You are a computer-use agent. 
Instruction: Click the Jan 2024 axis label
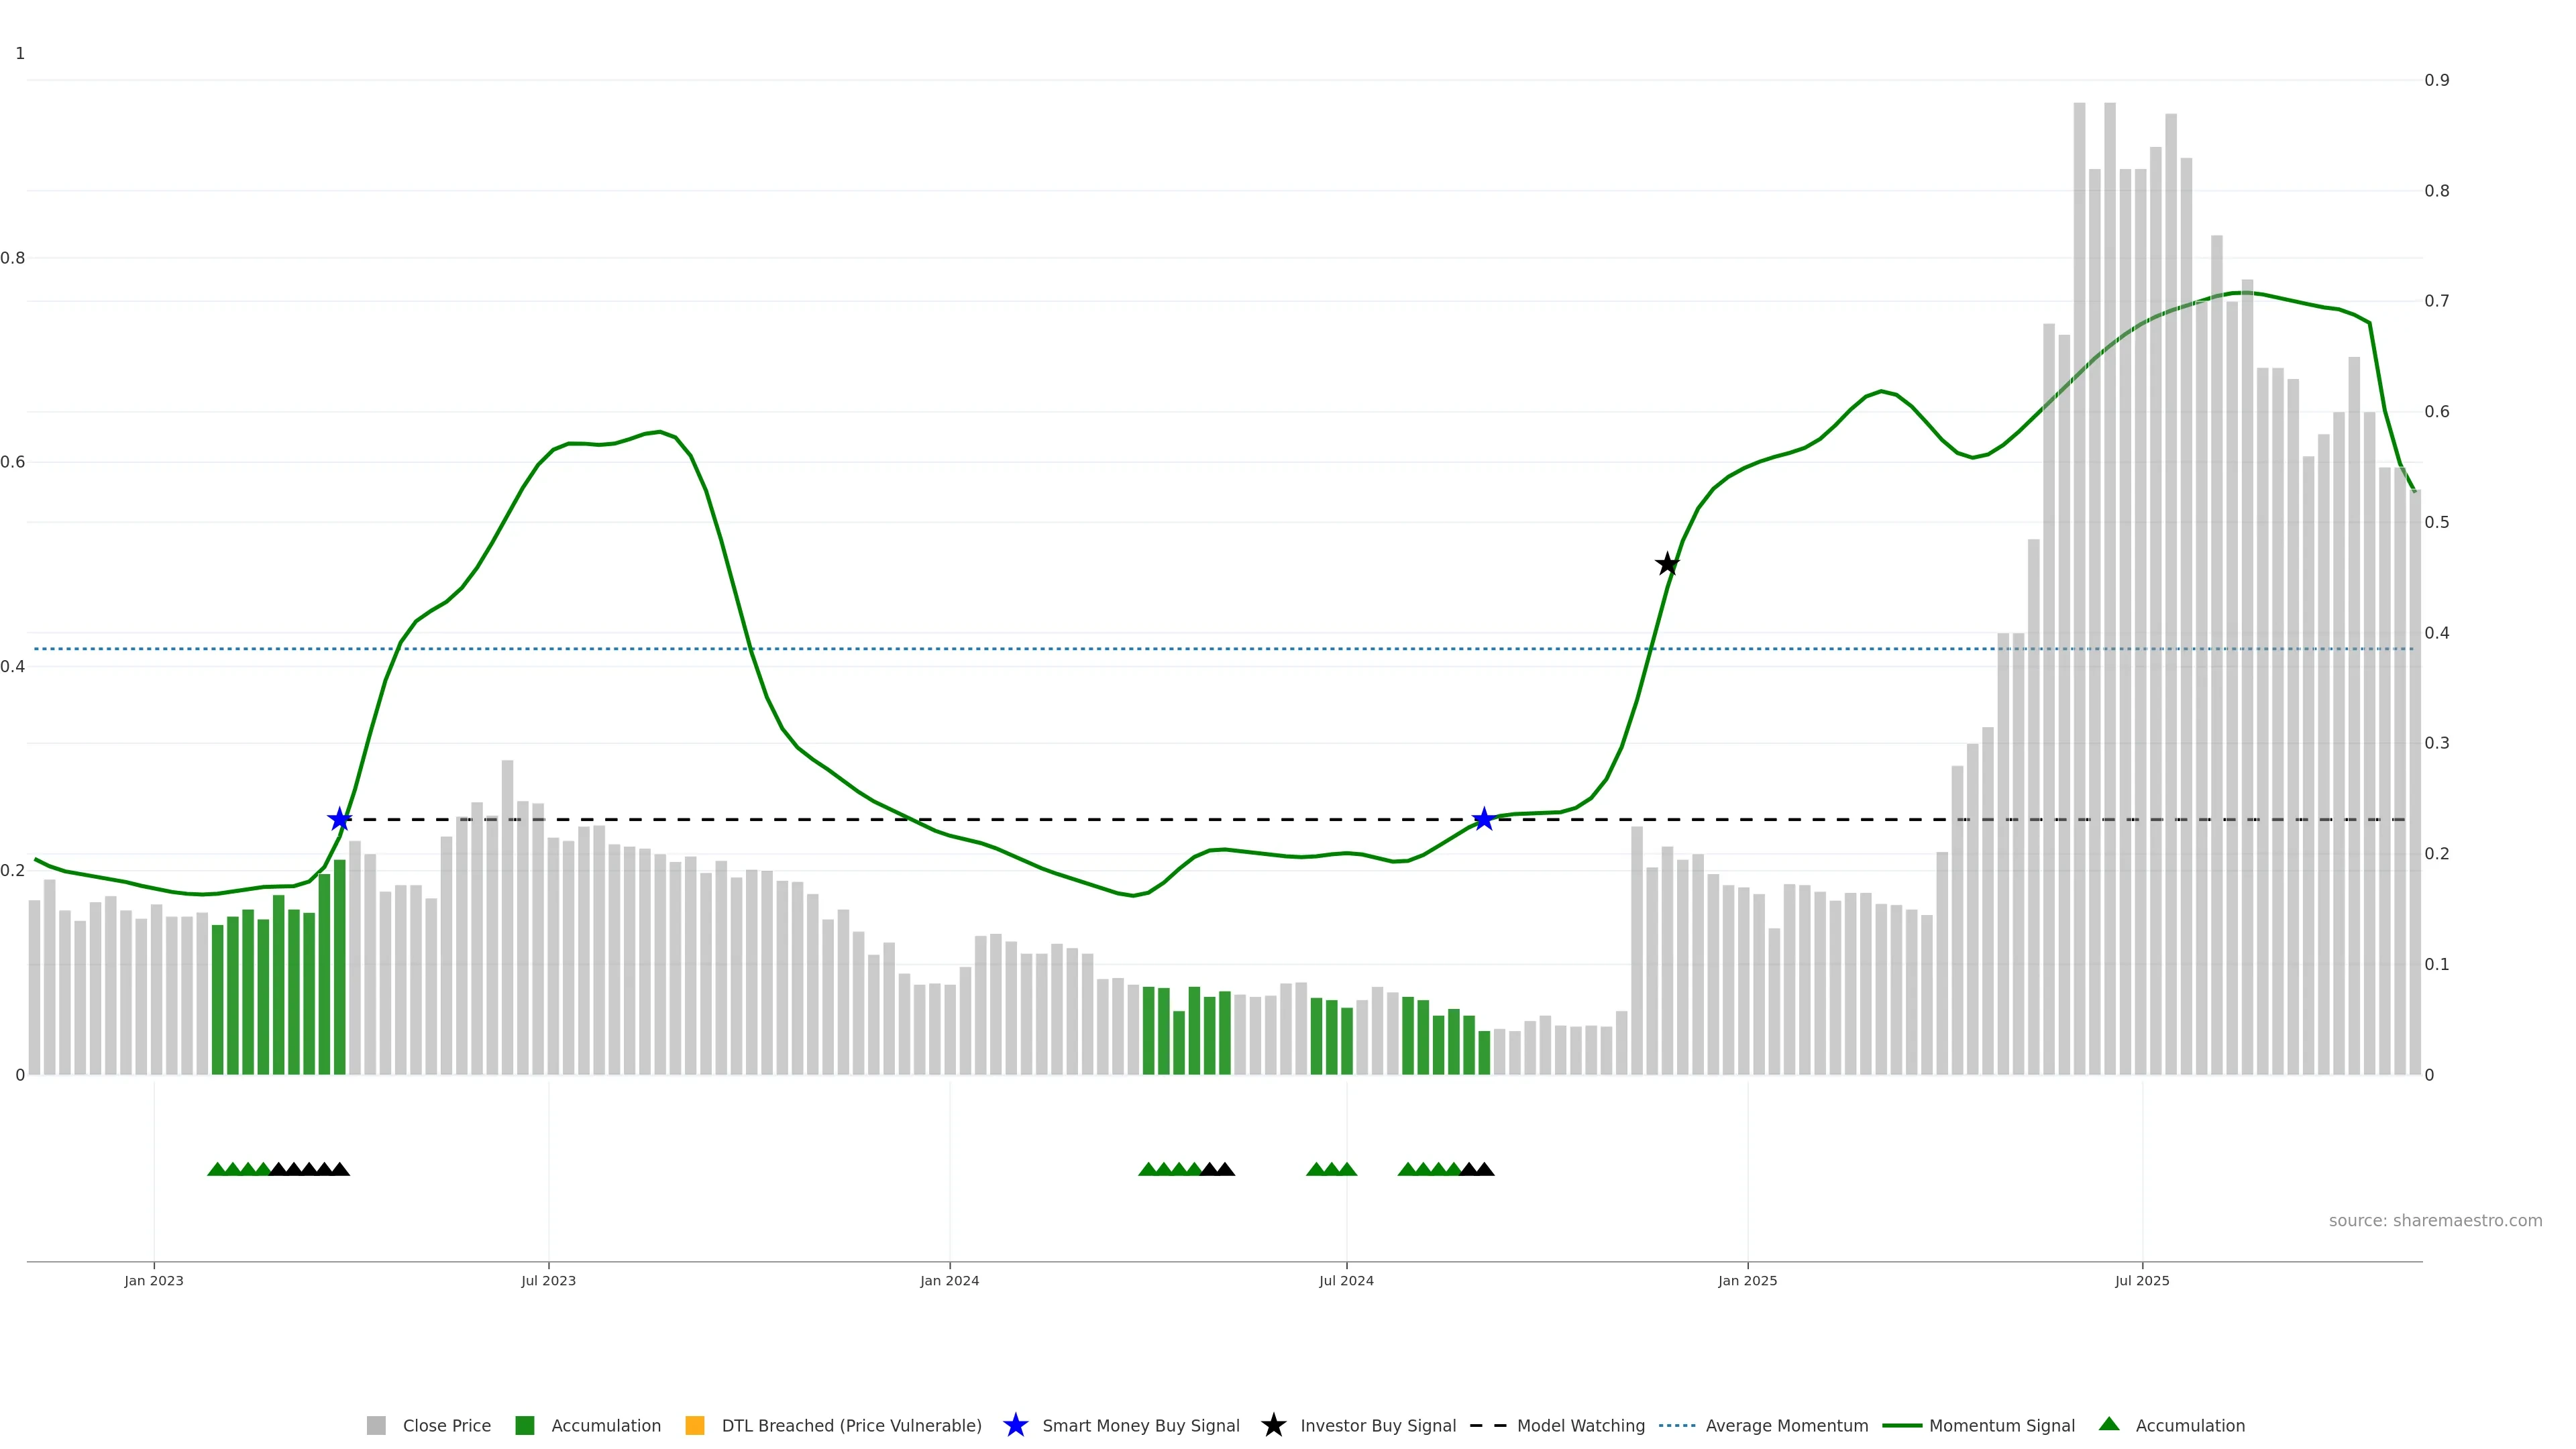pos(949,1280)
